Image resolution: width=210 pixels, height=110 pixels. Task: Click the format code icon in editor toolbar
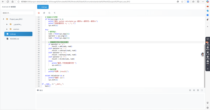coord(54,13)
